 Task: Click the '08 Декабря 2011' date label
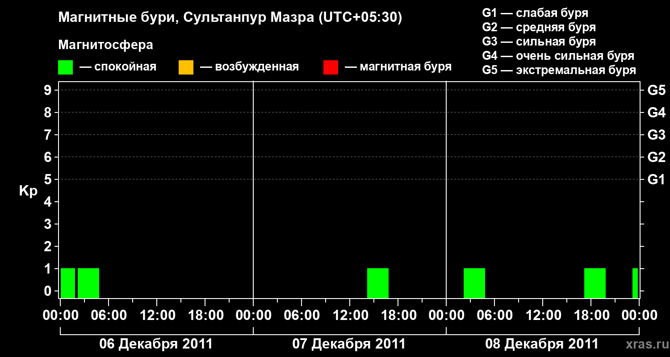point(542,344)
